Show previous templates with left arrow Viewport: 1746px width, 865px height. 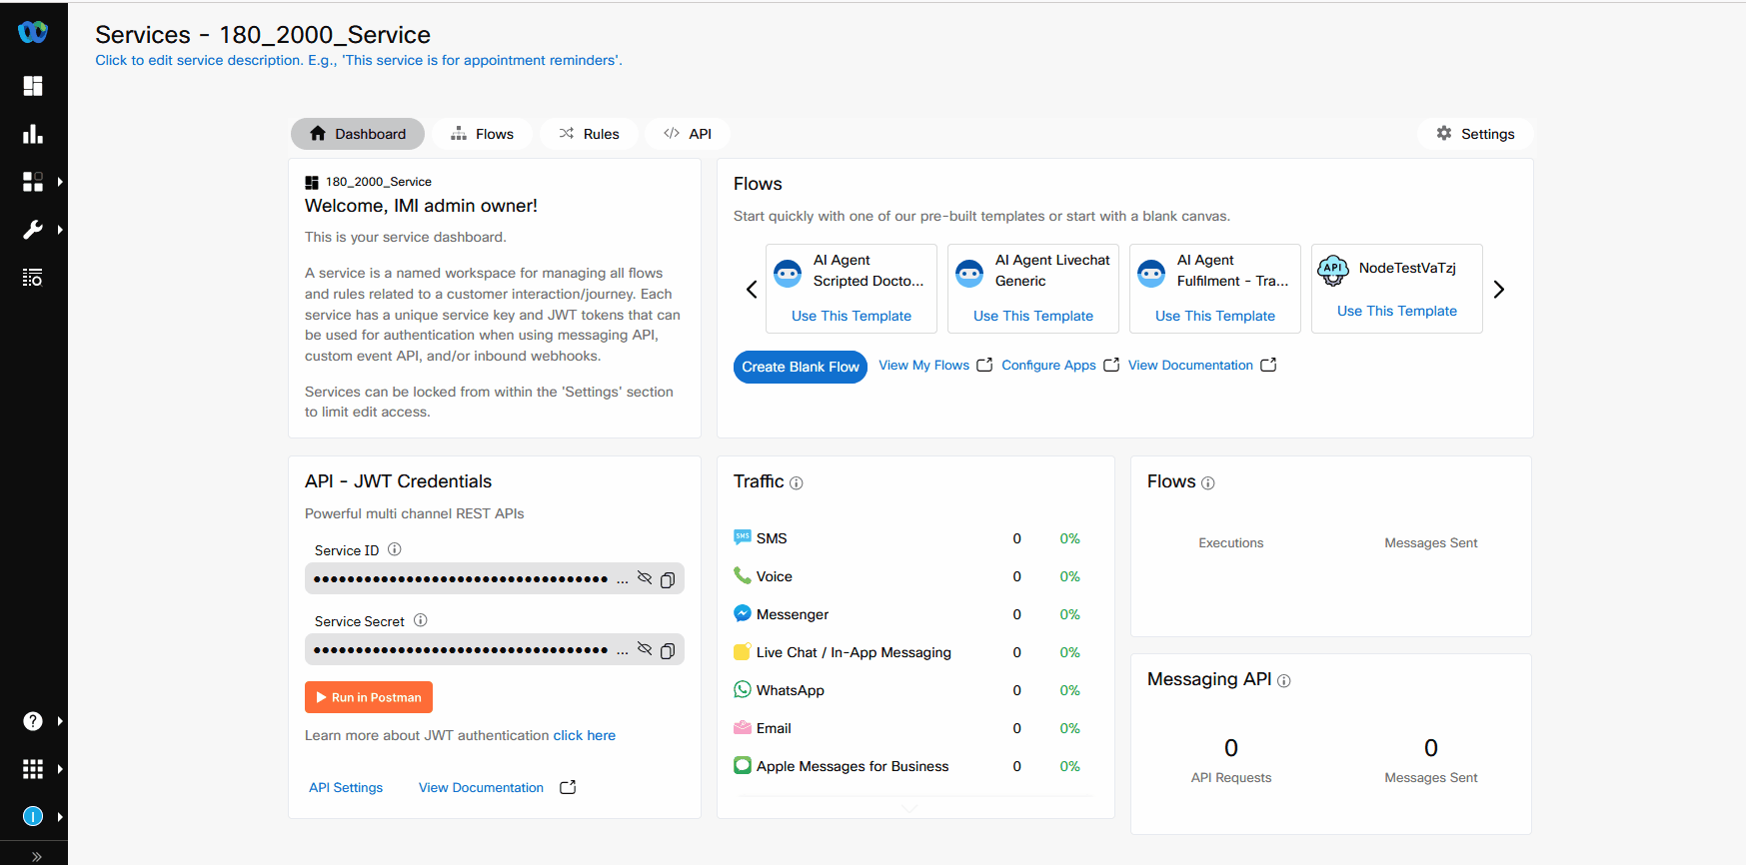click(x=752, y=290)
